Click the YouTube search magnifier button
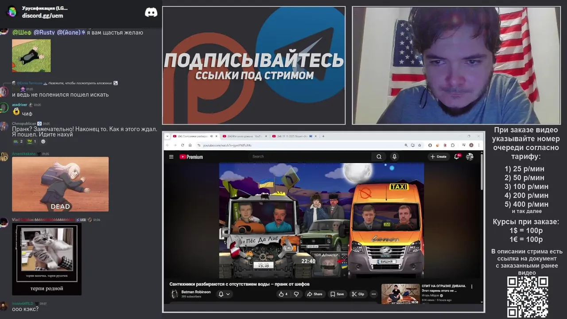The image size is (567, 319). 379,156
